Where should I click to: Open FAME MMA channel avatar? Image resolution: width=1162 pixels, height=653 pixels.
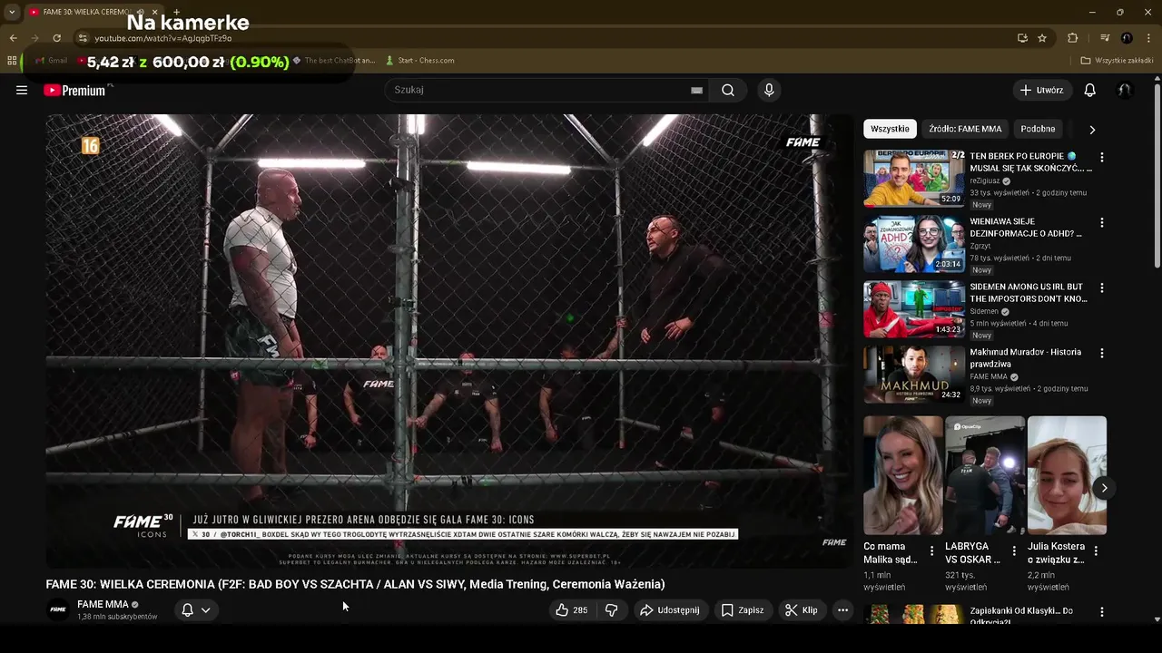tap(58, 609)
